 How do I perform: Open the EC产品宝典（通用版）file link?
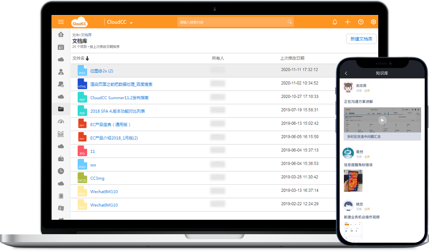[x=110, y=125]
